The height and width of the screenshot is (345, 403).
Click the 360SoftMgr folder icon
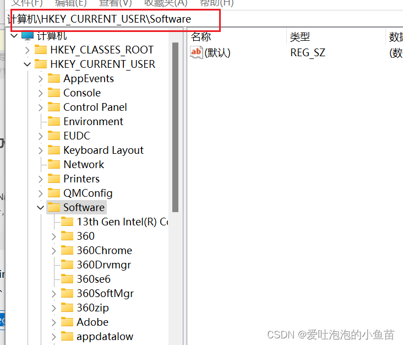67,293
